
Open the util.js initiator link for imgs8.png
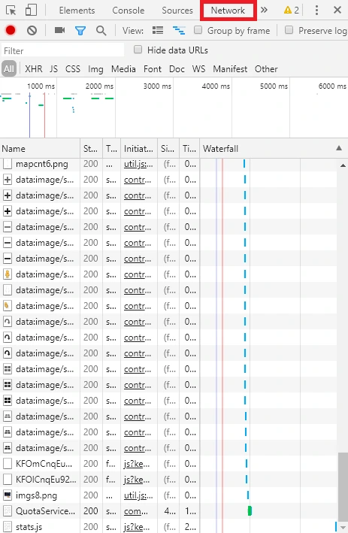tap(138, 495)
